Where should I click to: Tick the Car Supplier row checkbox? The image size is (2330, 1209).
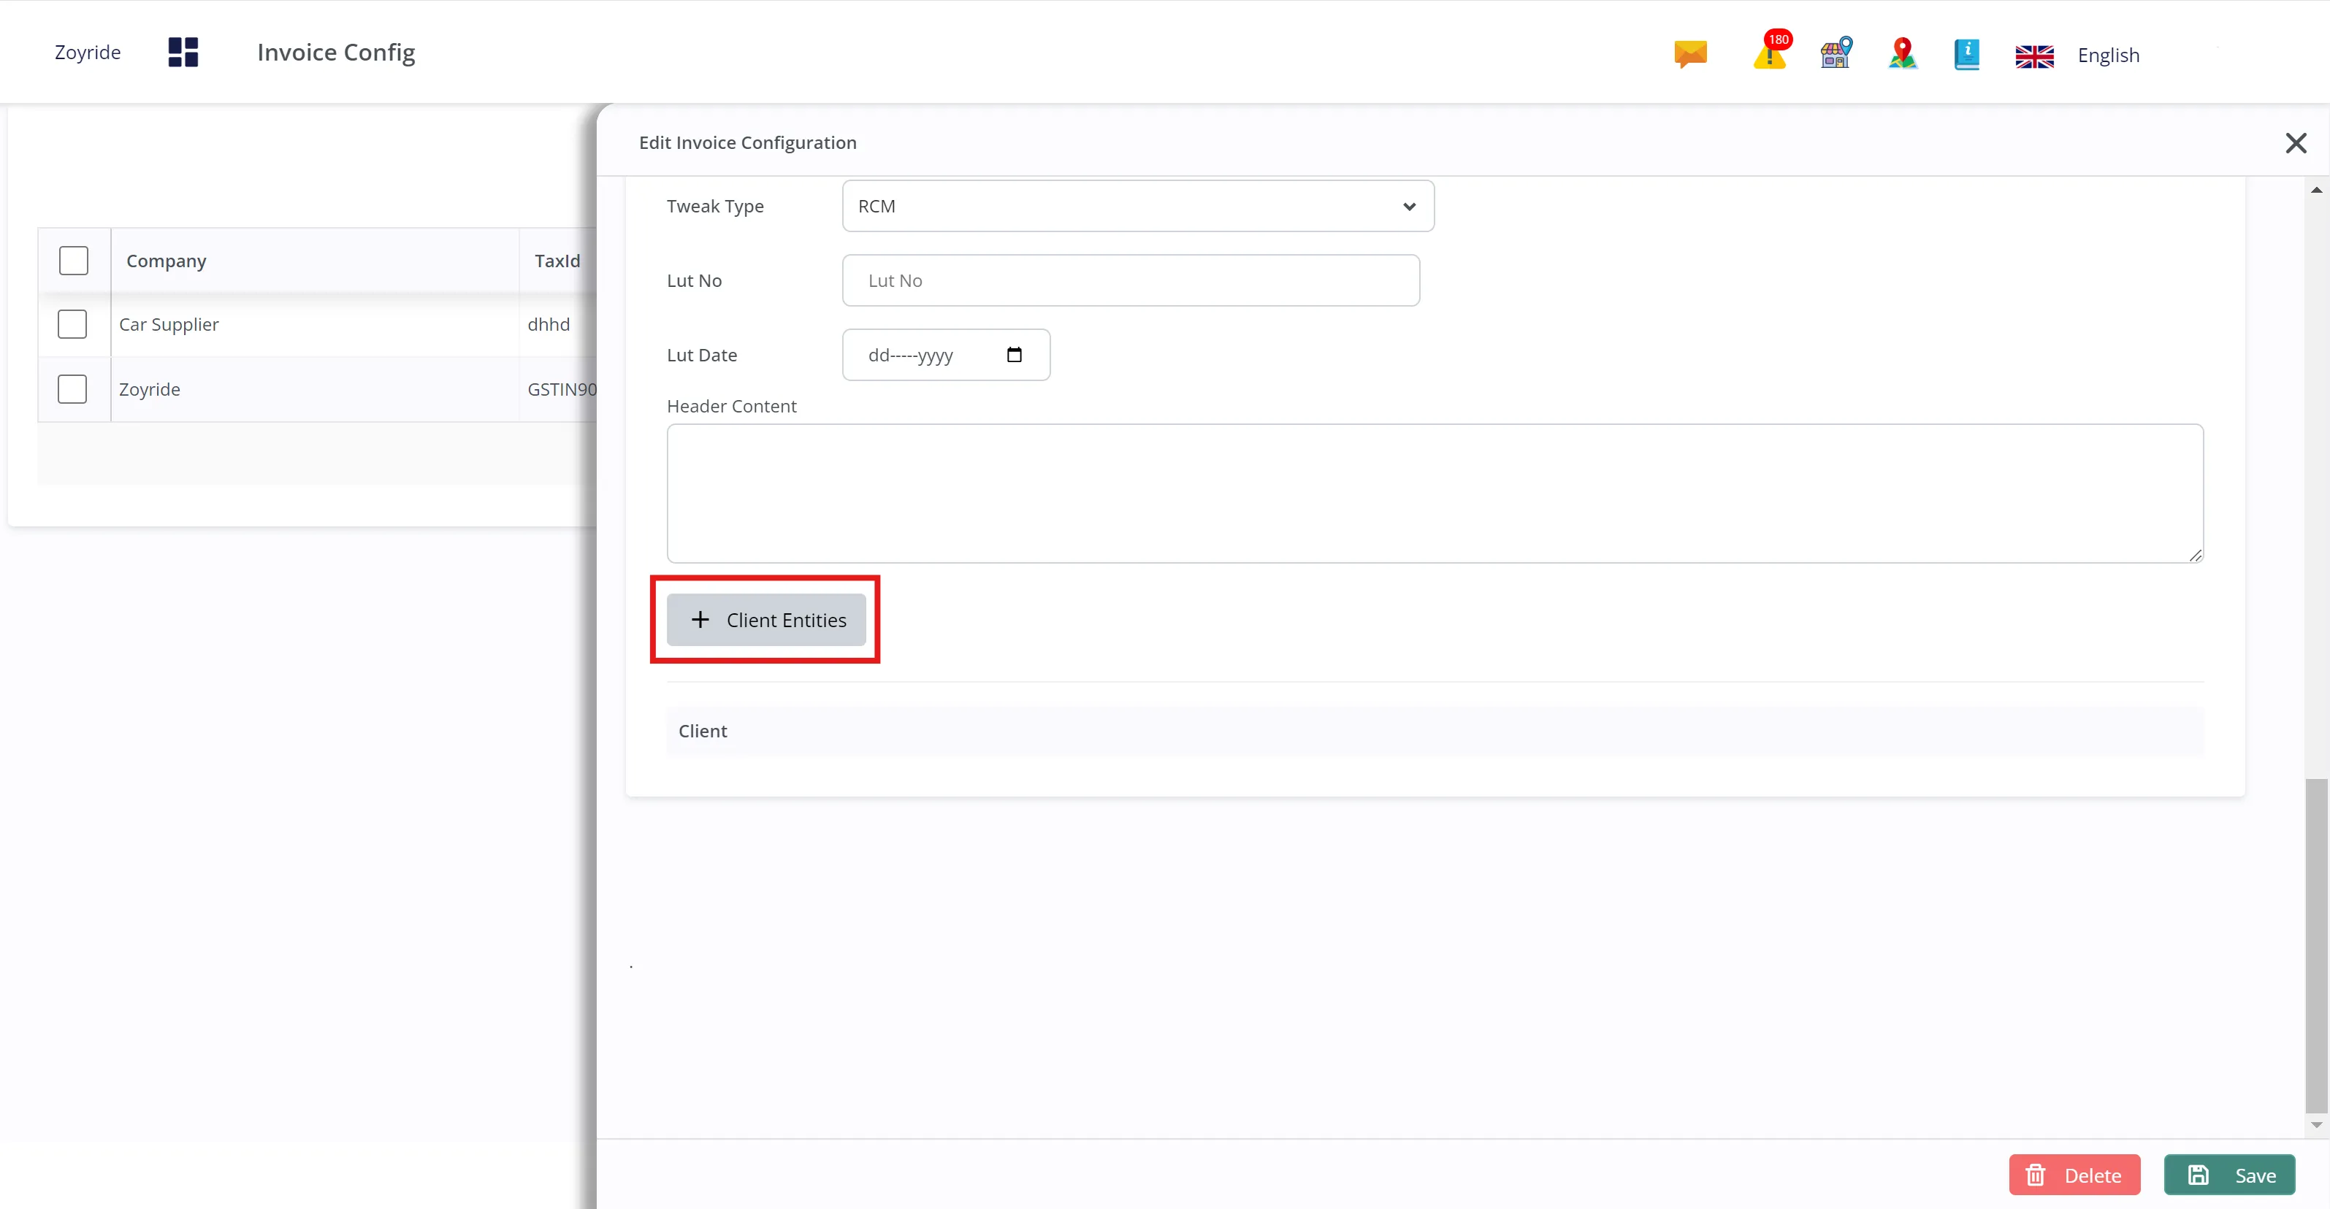[72, 323]
